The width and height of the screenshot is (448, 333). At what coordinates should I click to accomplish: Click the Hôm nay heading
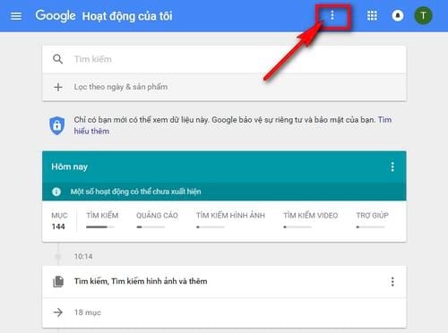coord(69,166)
